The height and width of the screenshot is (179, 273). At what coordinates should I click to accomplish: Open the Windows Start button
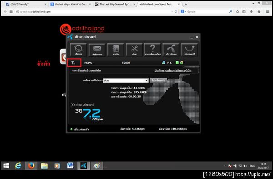[6, 166]
